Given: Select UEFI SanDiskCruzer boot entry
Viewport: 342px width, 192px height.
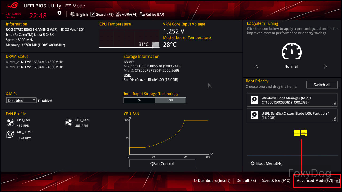Looking at the screenshot, I should [x=292, y=115].
